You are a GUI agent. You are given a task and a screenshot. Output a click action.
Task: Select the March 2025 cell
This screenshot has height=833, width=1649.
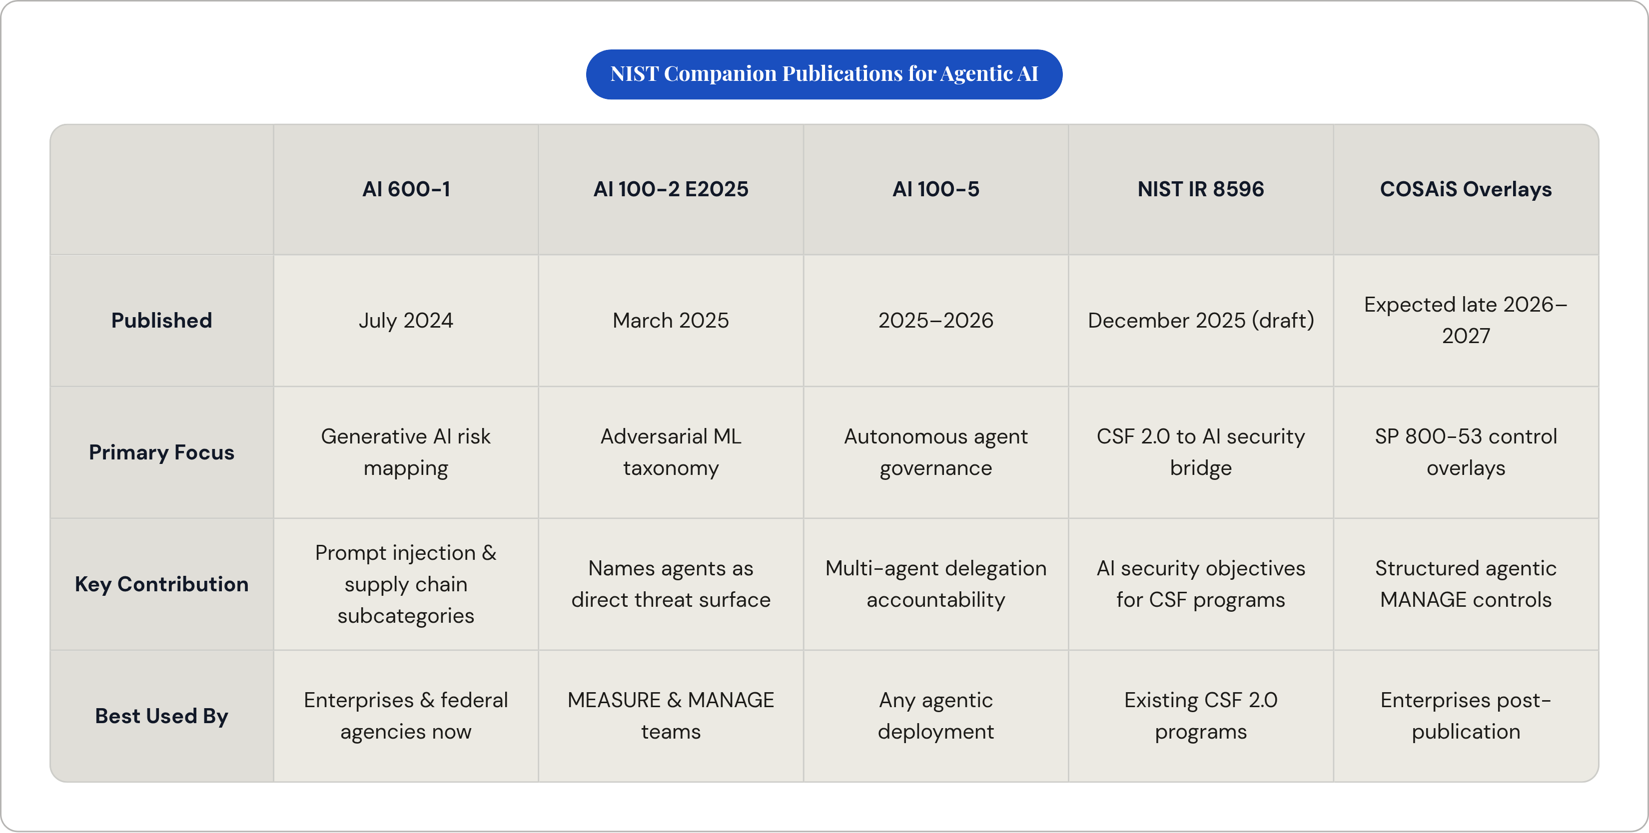click(671, 321)
